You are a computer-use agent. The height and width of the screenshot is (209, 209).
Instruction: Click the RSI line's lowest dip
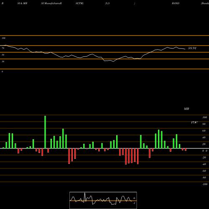tap(113, 61)
